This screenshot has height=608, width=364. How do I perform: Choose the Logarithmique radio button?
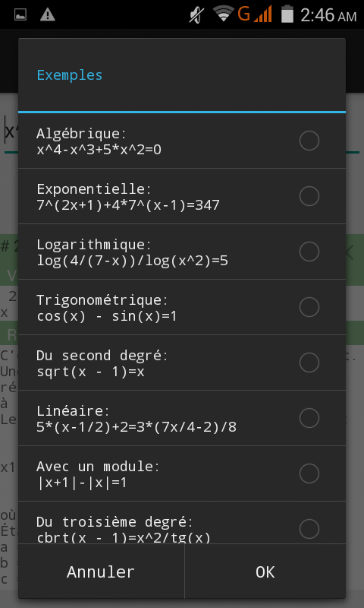click(309, 252)
